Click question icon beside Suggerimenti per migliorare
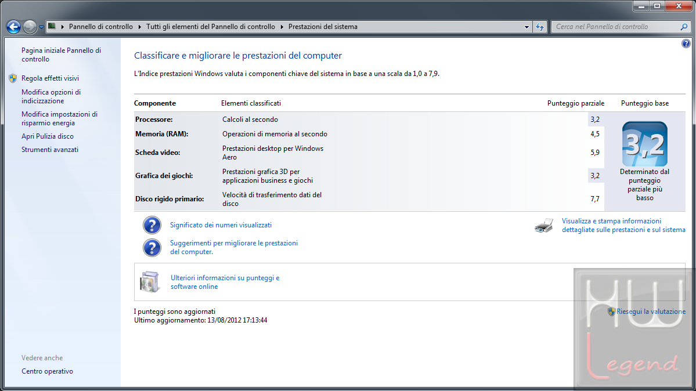Image resolution: width=696 pixels, height=391 pixels. click(152, 248)
